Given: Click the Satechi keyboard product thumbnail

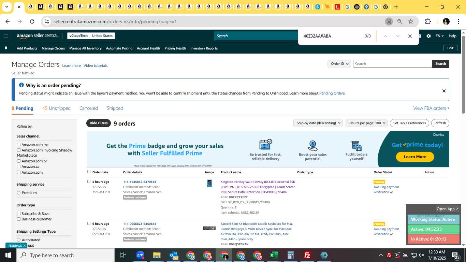Looking at the screenshot, I should pos(209,228).
